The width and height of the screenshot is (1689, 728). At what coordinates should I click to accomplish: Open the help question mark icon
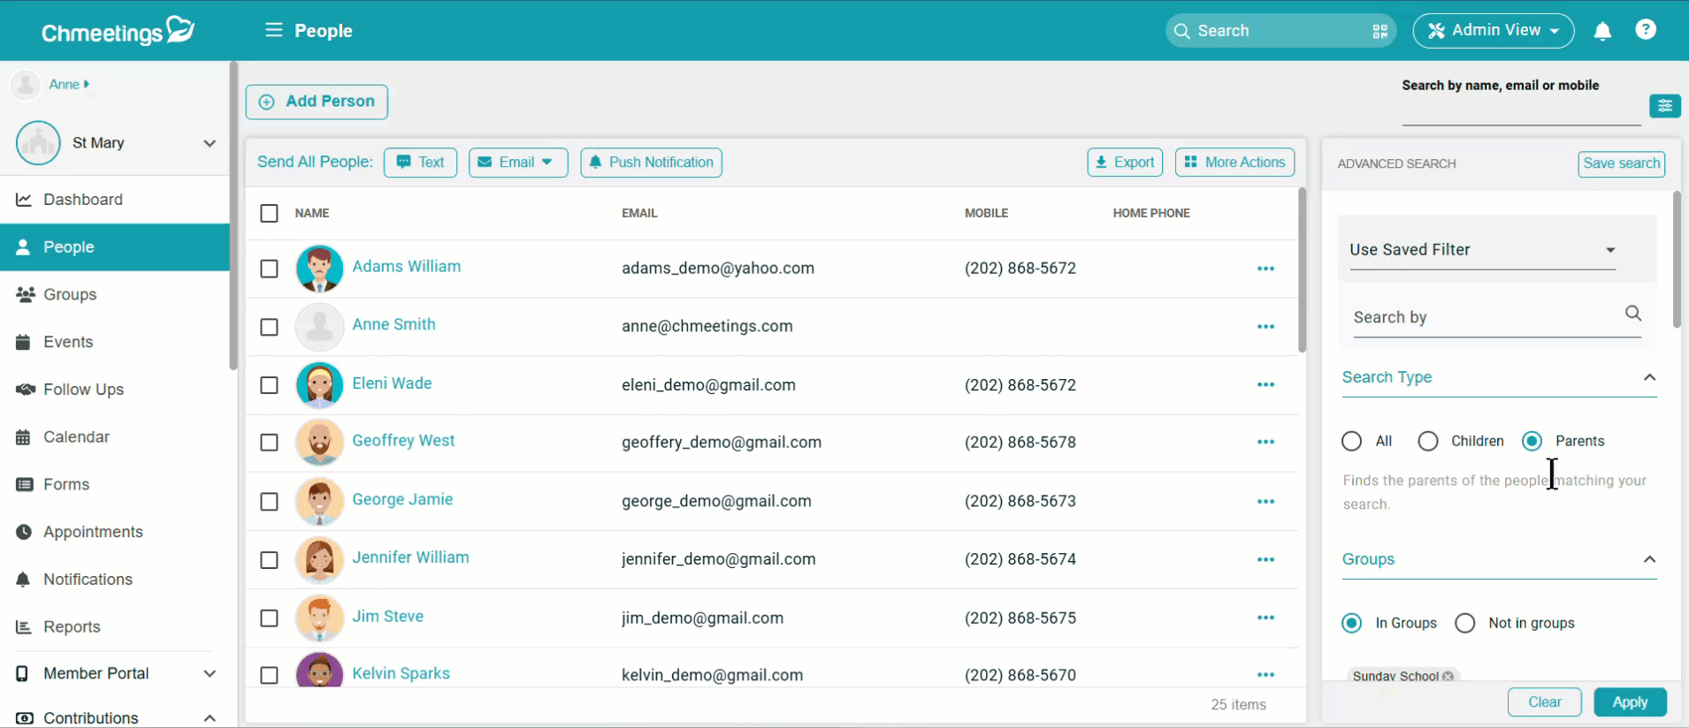pos(1646,29)
